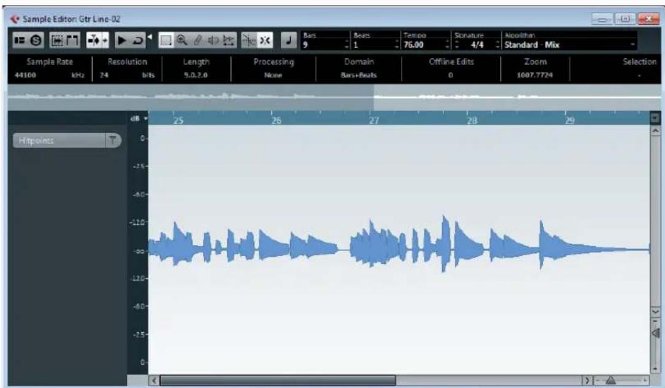Open the Algorithm Standard - Mix dropdown

coord(569,45)
